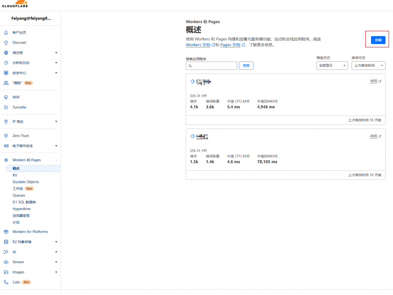Click the 电子邮件安全 envelope icon

pyautogui.click(x=6, y=146)
